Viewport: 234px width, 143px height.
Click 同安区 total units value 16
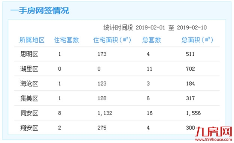[150, 113]
